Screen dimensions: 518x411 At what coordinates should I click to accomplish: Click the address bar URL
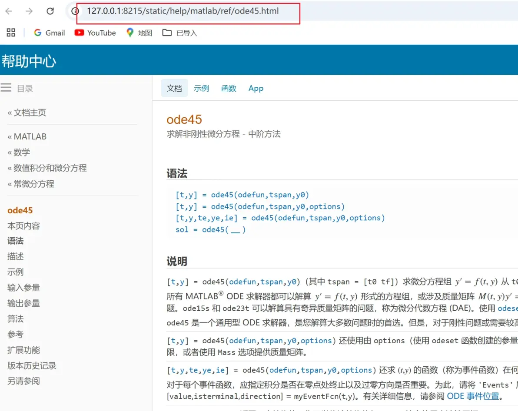tap(183, 11)
